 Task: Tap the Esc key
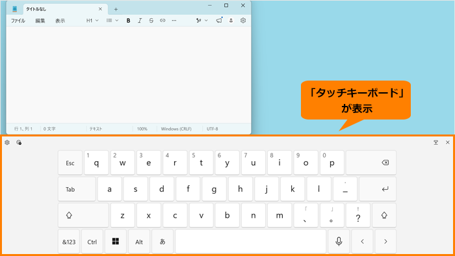click(x=70, y=162)
